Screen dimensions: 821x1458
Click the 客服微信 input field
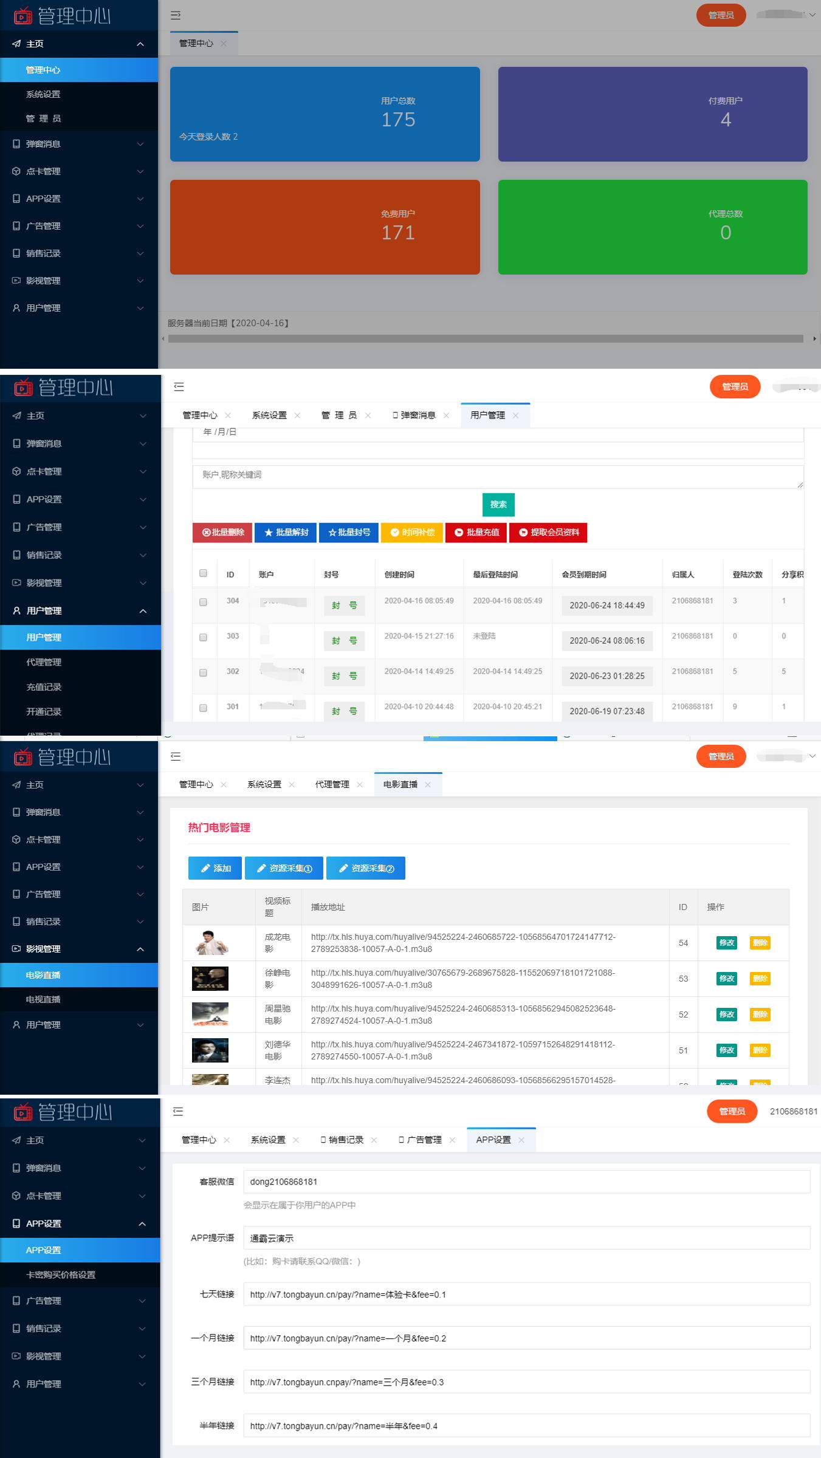click(526, 1182)
